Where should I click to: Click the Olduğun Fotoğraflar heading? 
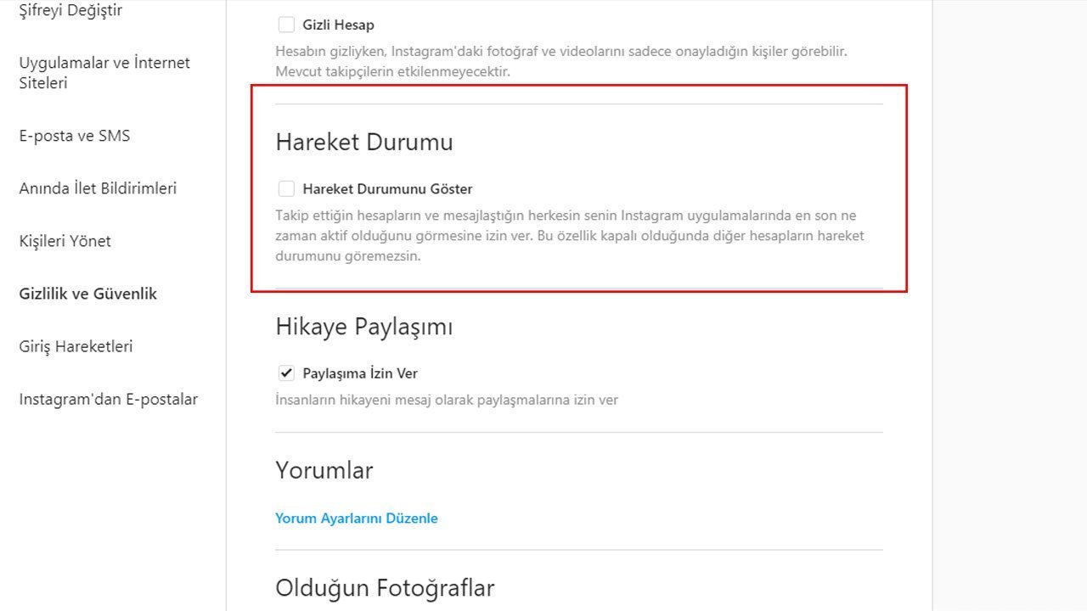(x=385, y=587)
